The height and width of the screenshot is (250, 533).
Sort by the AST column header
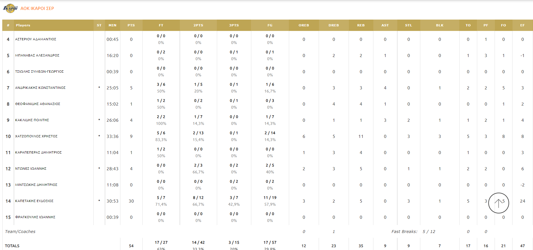[x=385, y=25]
